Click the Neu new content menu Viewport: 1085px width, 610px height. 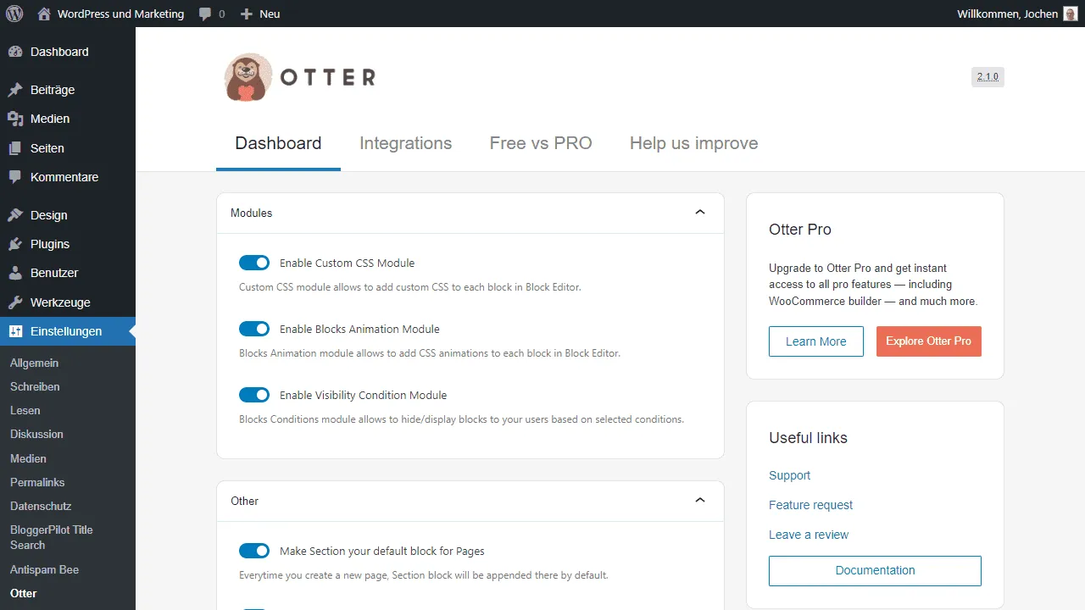click(259, 14)
